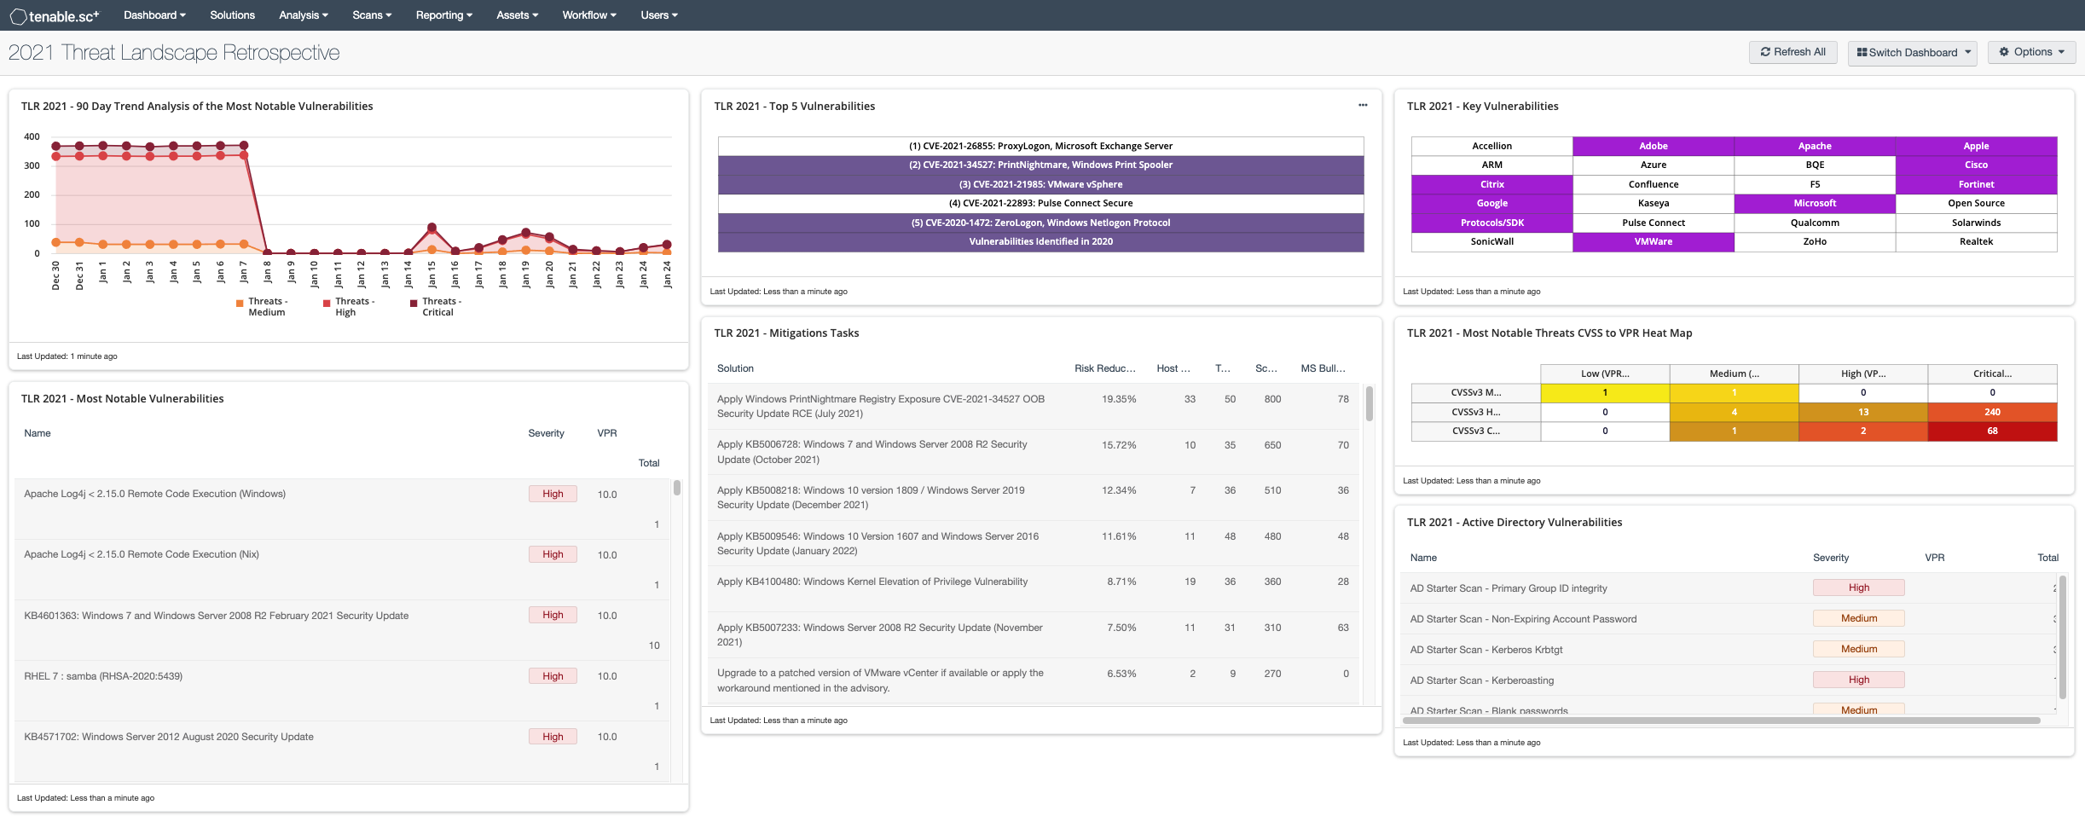Click the Fortinet key vulnerability cell
2085x822 pixels.
click(1976, 184)
